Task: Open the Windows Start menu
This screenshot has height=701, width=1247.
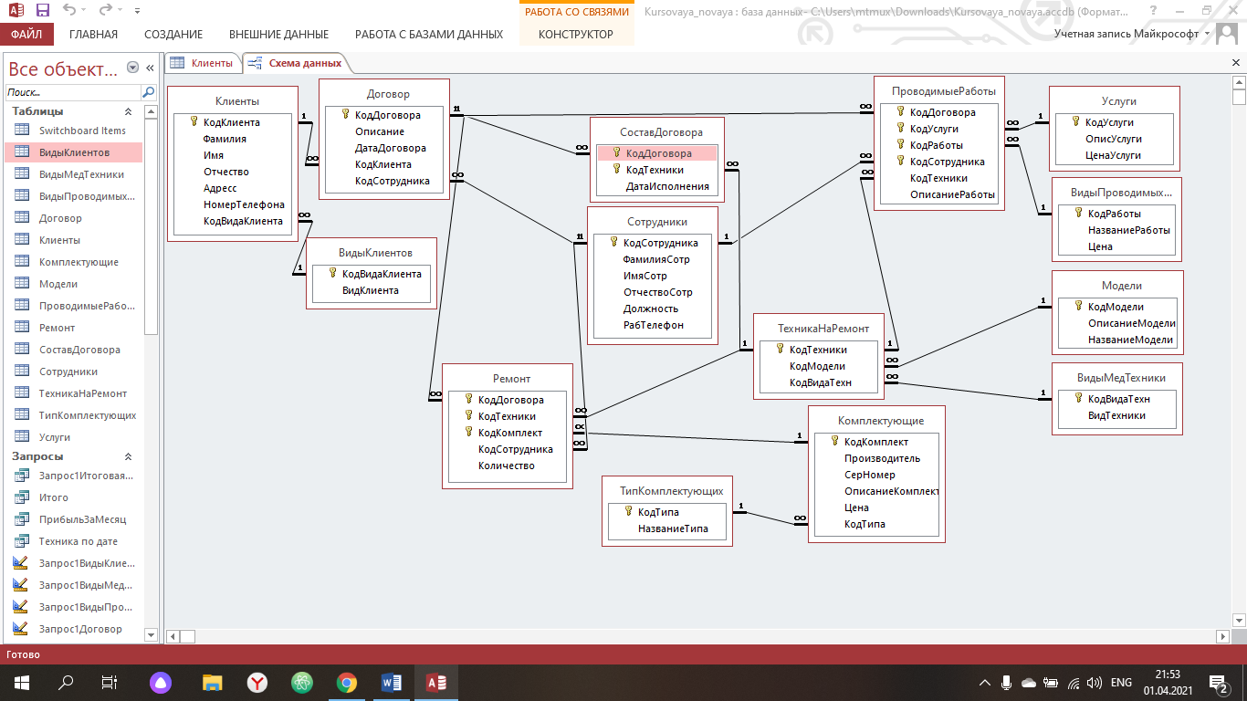Action: pyautogui.click(x=20, y=682)
